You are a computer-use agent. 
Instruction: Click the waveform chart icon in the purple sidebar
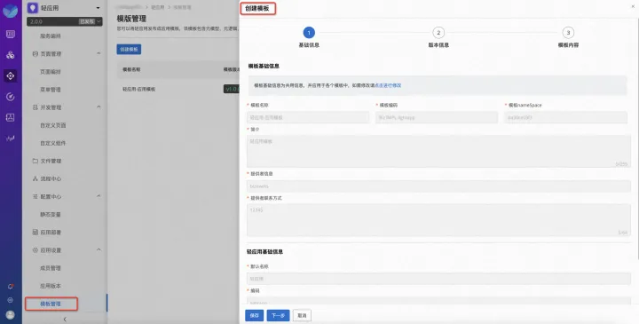coord(11,138)
